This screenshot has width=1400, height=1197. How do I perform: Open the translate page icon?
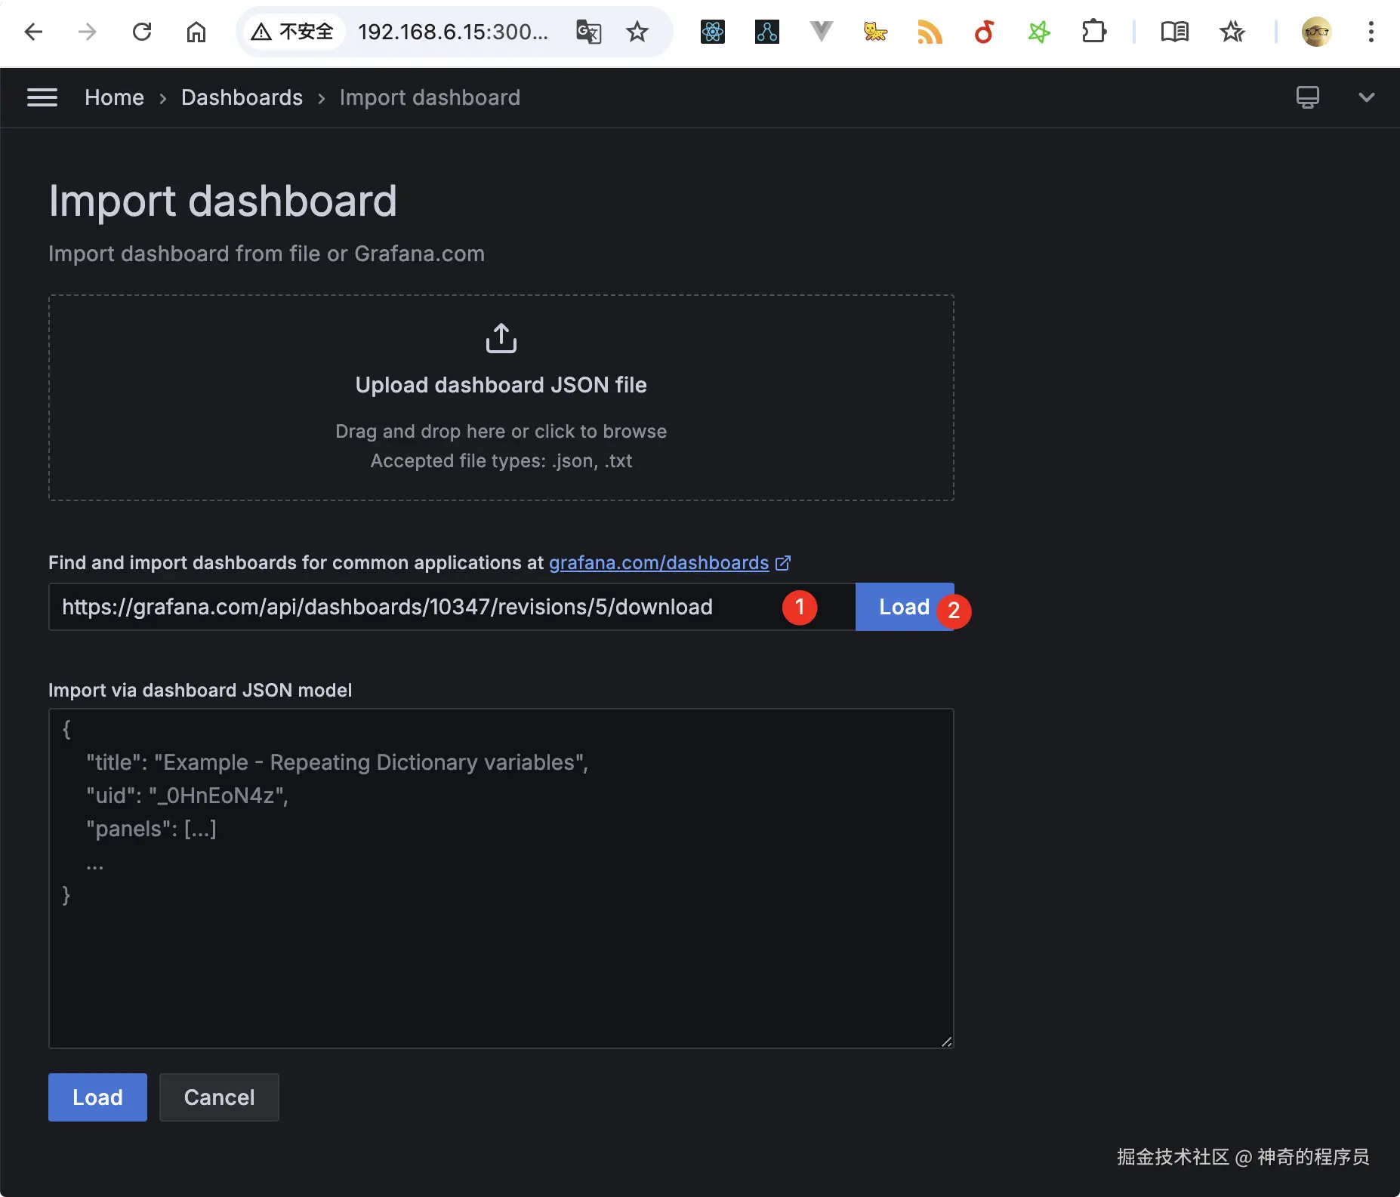tap(588, 32)
